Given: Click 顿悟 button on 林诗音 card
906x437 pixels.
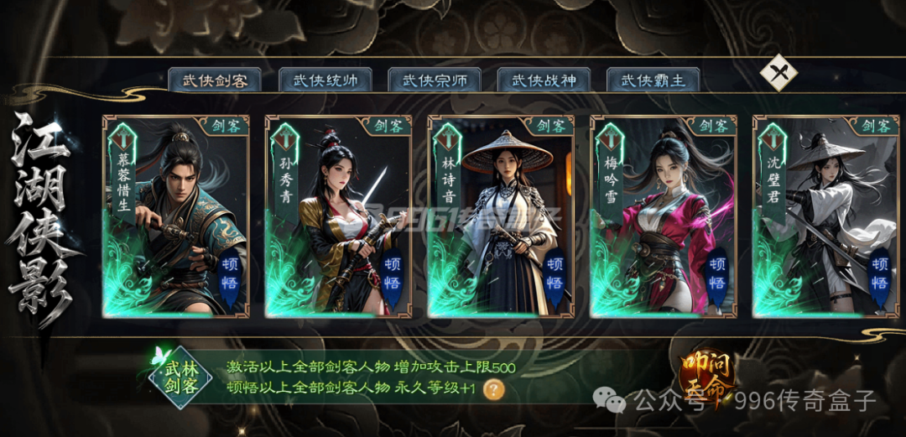Looking at the screenshot, I should coord(555,274).
